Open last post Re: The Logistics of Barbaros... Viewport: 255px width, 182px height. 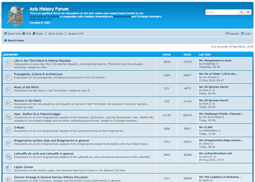220,177
